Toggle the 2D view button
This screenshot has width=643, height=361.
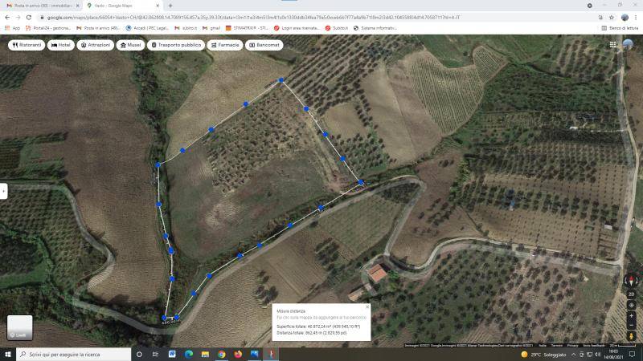tap(631, 294)
